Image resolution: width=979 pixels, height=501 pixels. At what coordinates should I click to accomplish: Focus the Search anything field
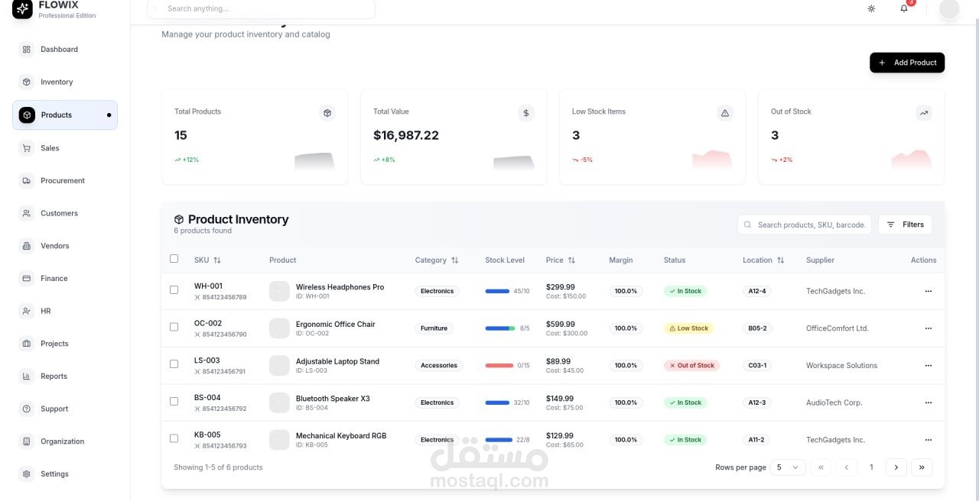[261, 8]
